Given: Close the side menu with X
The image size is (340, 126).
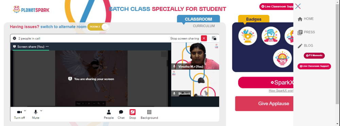Looking at the screenshot, I should [x=298, y=6].
